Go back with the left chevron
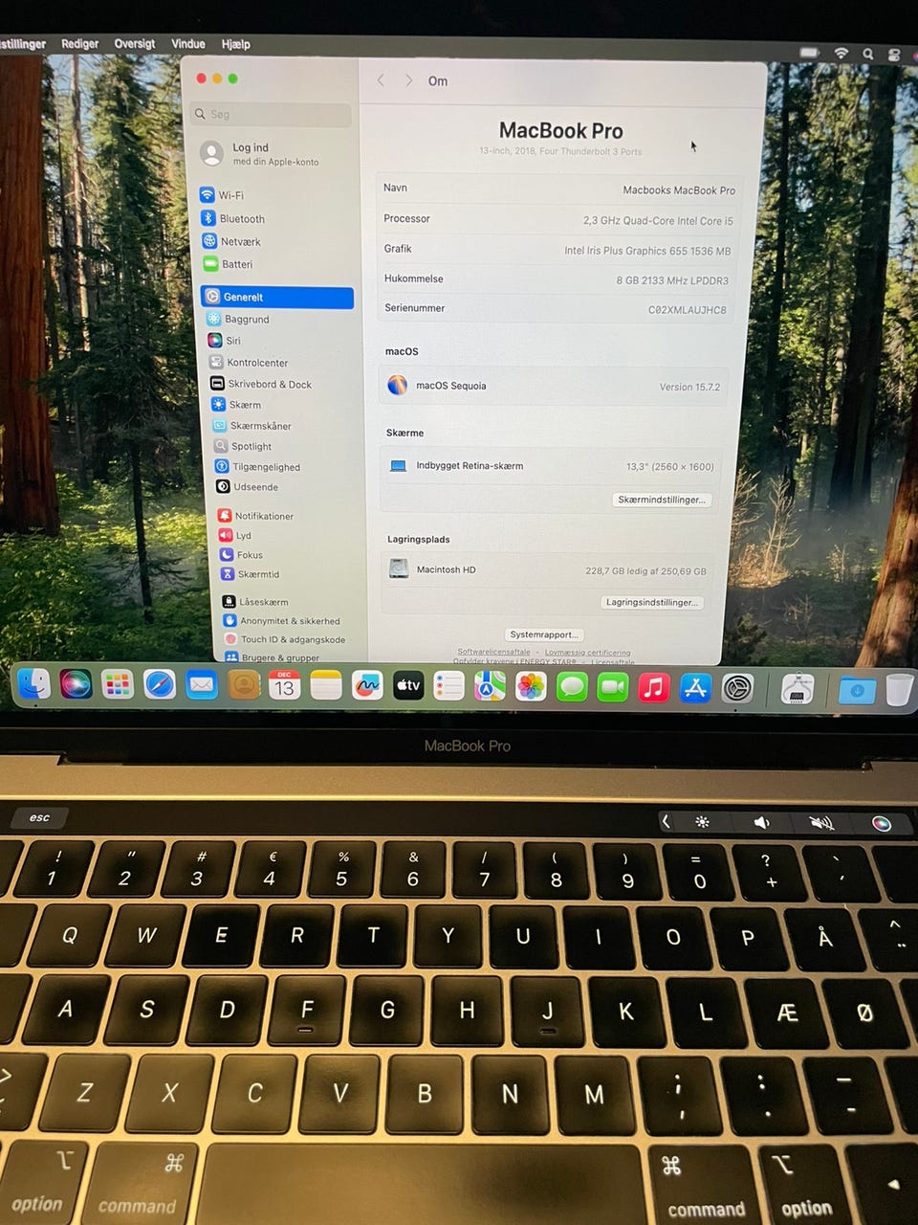The image size is (918, 1225). [381, 80]
